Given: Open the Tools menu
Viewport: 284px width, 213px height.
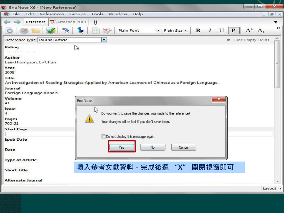Looking at the screenshot, I should click(x=97, y=14).
